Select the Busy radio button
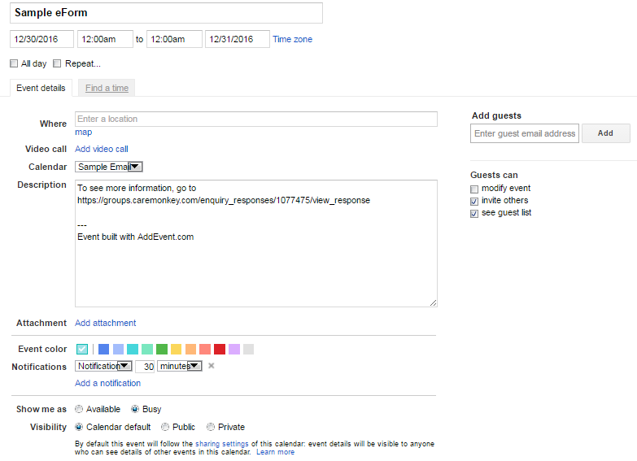 coord(135,409)
